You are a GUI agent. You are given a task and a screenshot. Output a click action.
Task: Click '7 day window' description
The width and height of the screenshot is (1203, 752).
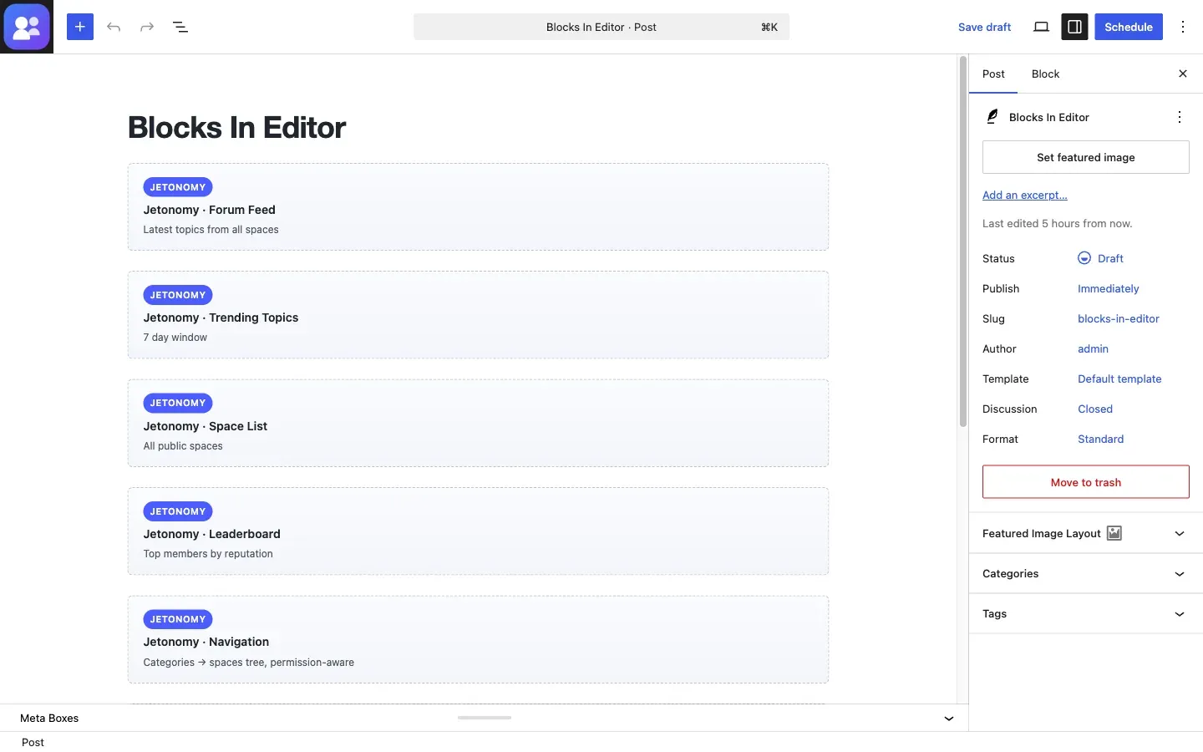[x=175, y=338]
